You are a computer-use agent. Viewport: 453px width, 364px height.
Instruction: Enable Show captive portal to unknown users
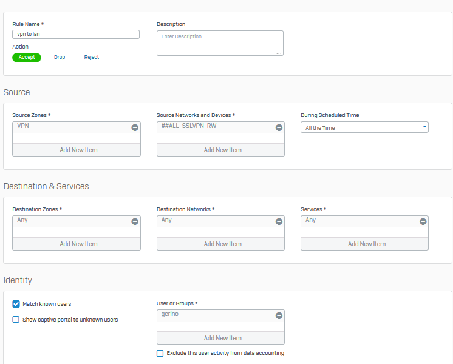click(x=16, y=320)
